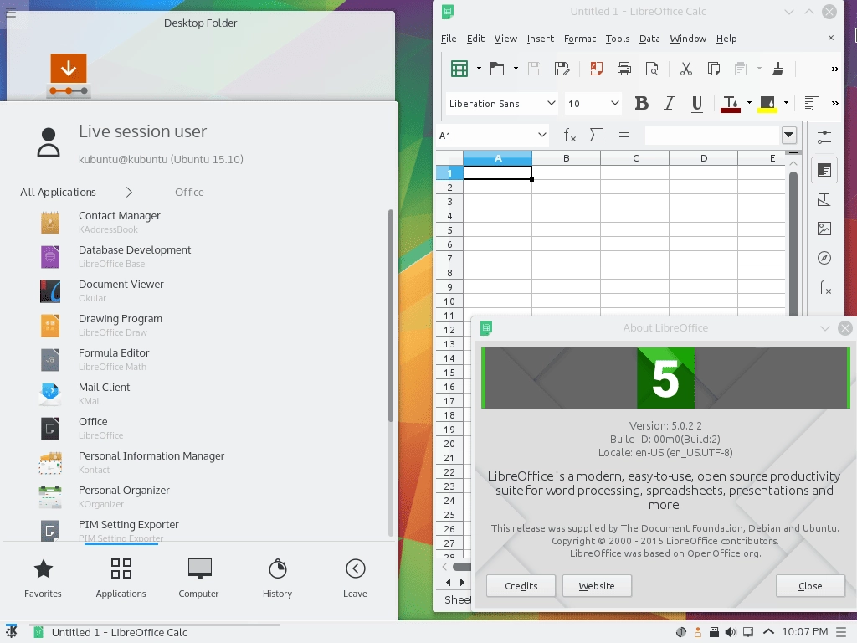Click the launcher application list scrollbar

click(x=391, y=316)
